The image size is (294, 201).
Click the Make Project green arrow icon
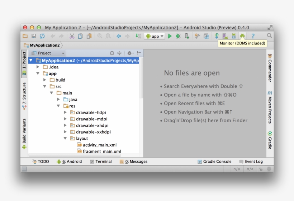138,36
